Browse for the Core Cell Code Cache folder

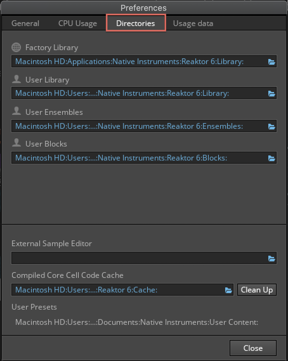229,290
